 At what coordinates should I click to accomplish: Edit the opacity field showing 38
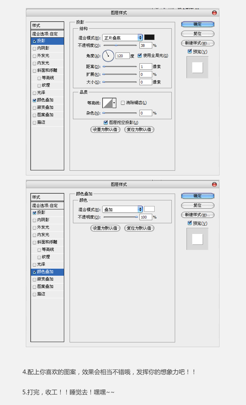[x=146, y=45]
